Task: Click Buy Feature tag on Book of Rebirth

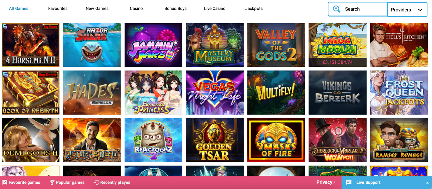Action: point(48,75)
